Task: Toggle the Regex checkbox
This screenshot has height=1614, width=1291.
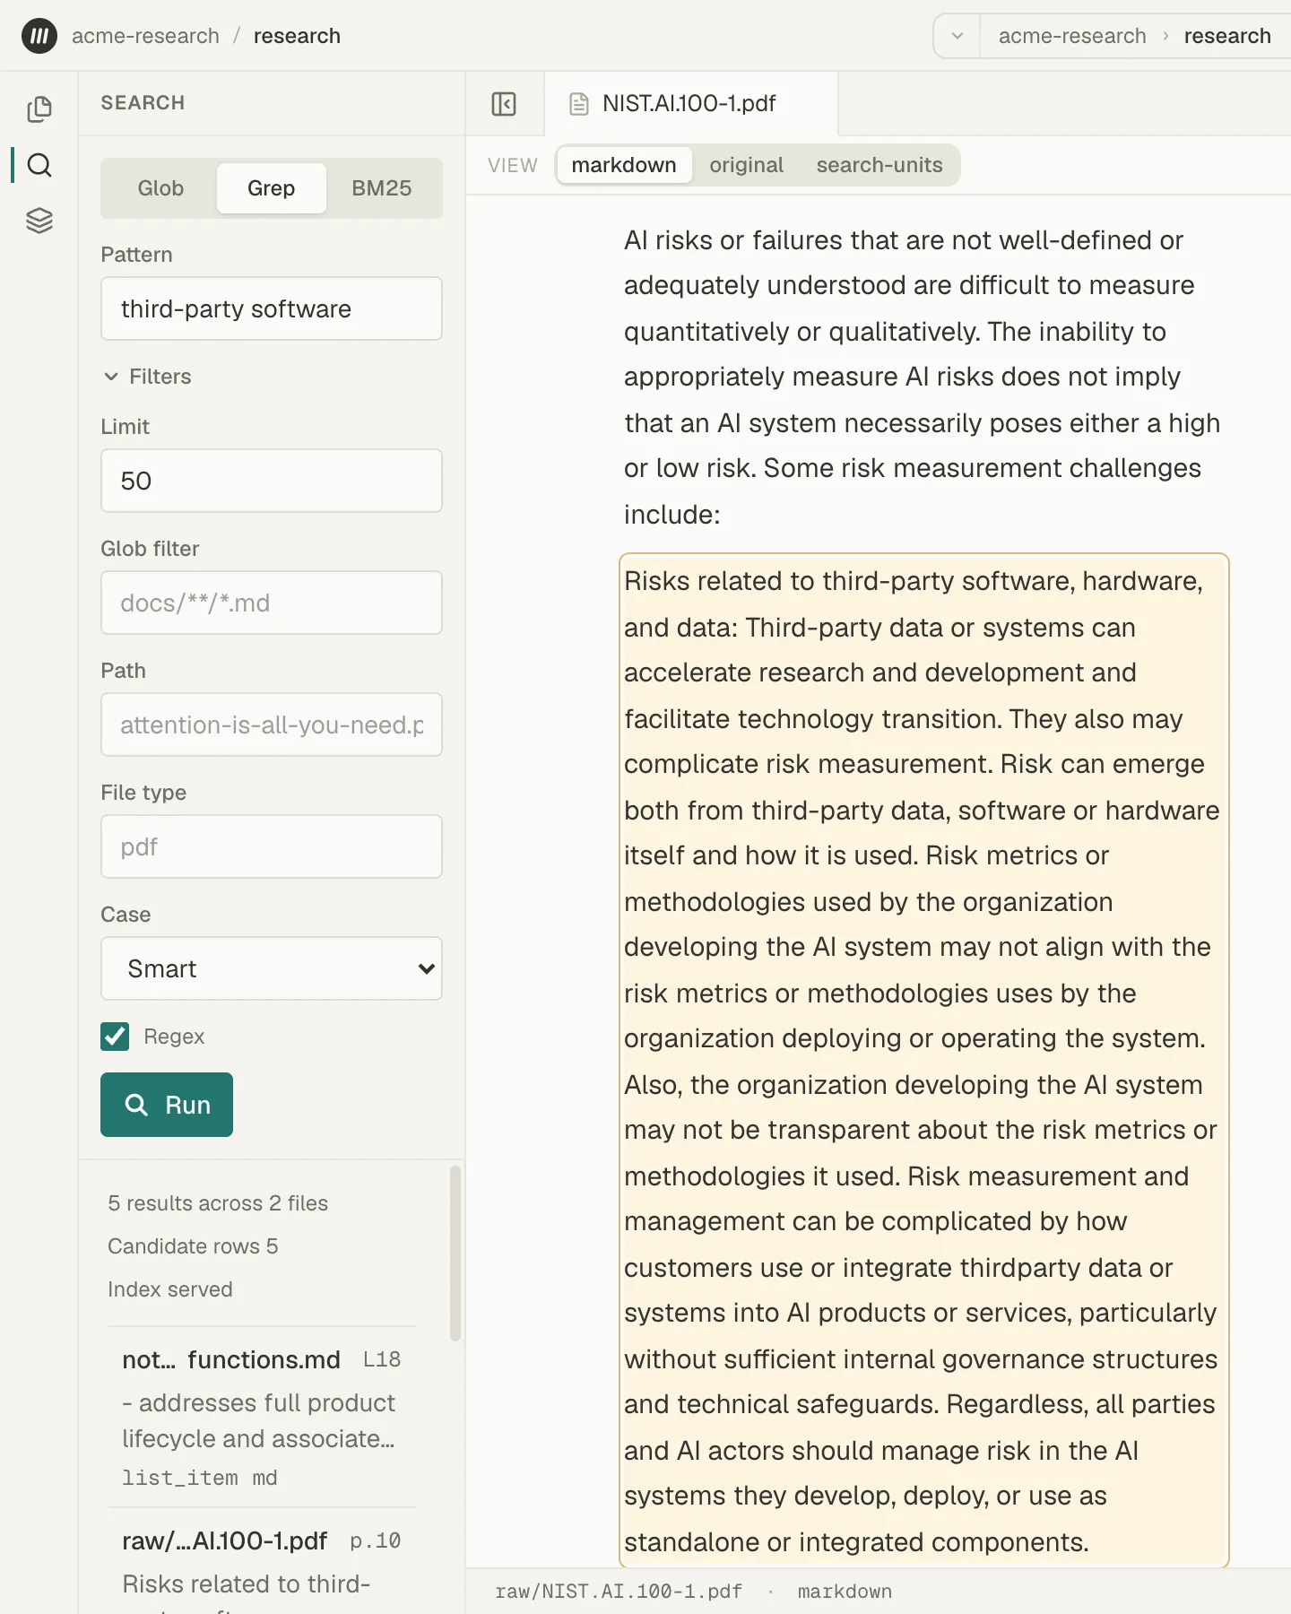Action: point(115,1037)
